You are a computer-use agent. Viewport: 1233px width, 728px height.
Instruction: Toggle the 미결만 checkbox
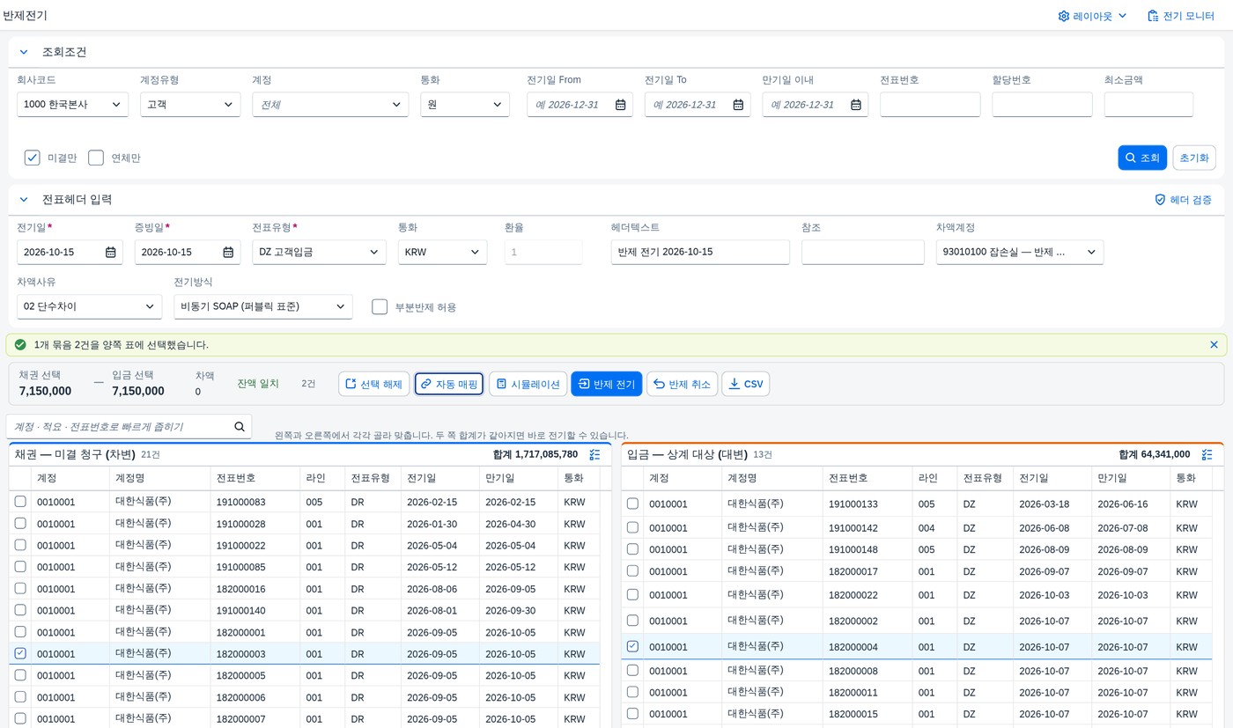(x=33, y=158)
